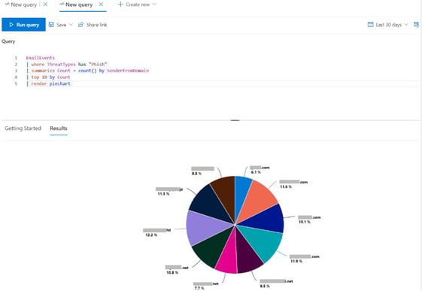Click the play triangle in Run query
The height and width of the screenshot is (291, 422).
click(x=11, y=25)
